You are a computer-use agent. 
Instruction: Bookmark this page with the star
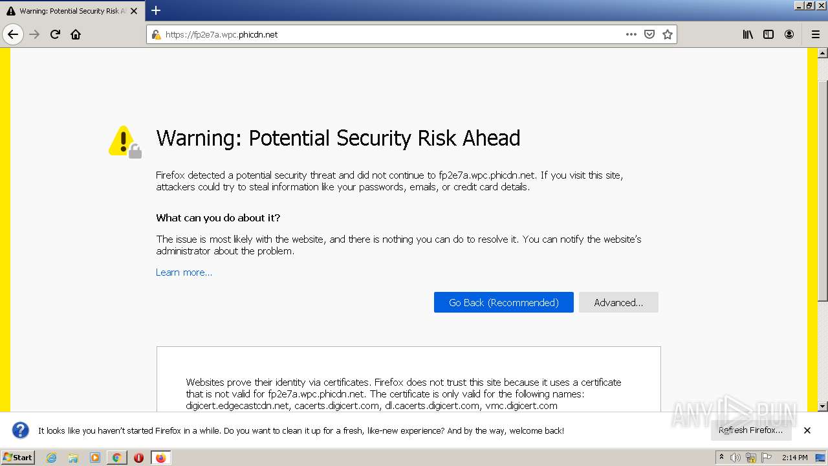[x=668, y=34]
